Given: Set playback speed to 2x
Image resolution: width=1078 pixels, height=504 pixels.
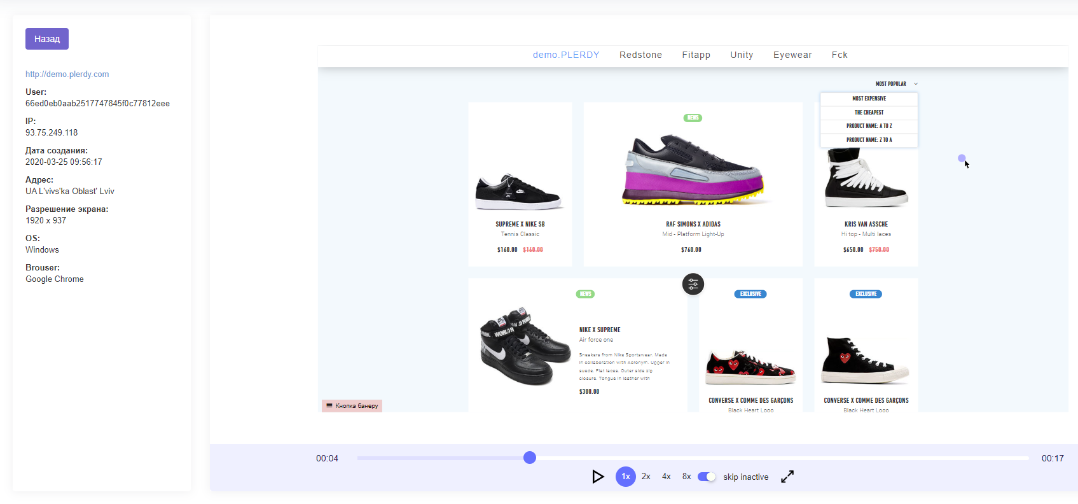Looking at the screenshot, I should coord(646,477).
